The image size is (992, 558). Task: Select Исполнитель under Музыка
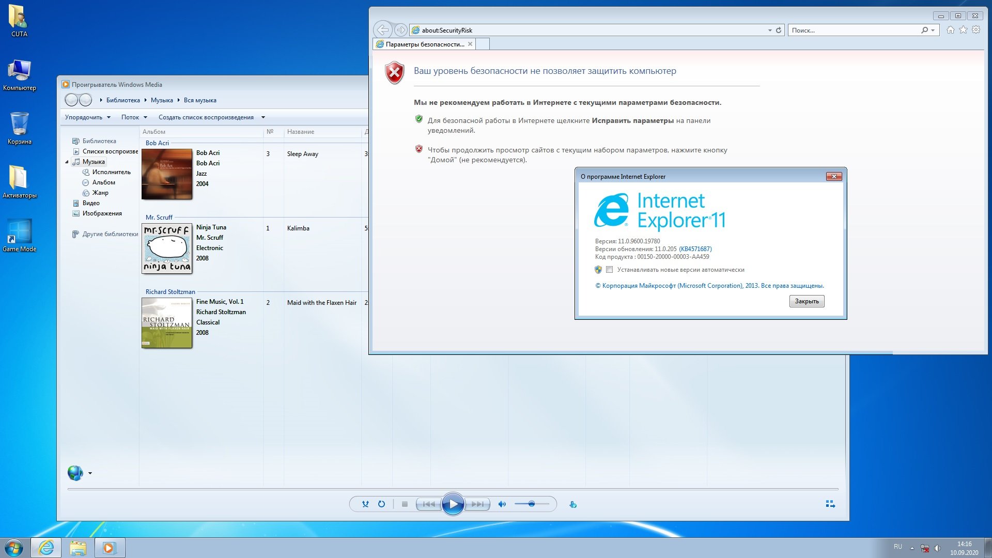tap(111, 172)
